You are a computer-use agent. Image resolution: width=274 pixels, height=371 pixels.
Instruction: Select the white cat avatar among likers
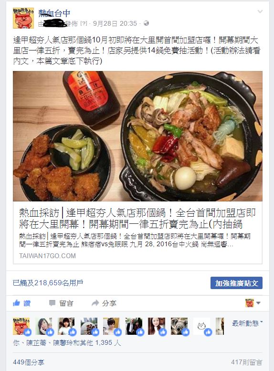click(x=201, y=326)
